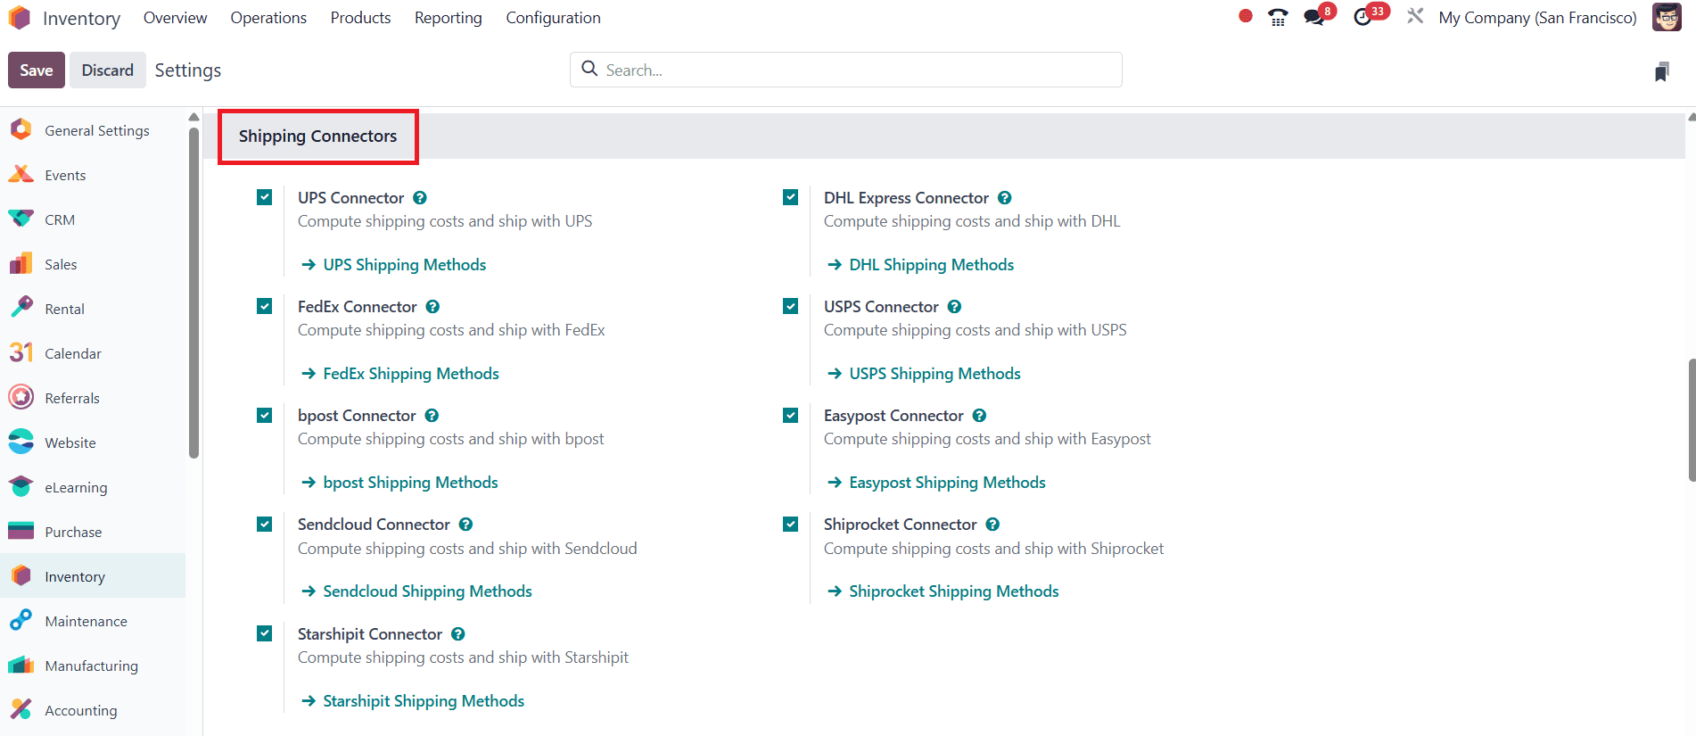Open Referrals settings in the sidebar

pyautogui.click(x=93, y=398)
